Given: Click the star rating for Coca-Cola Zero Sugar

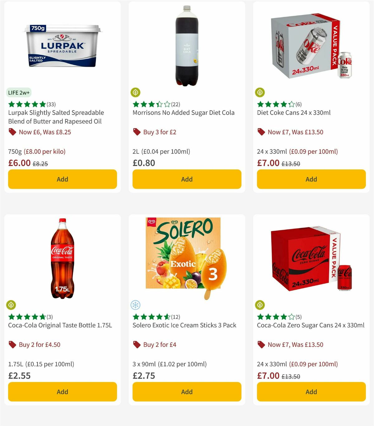Looking at the screenshot, I should [275, 317].
